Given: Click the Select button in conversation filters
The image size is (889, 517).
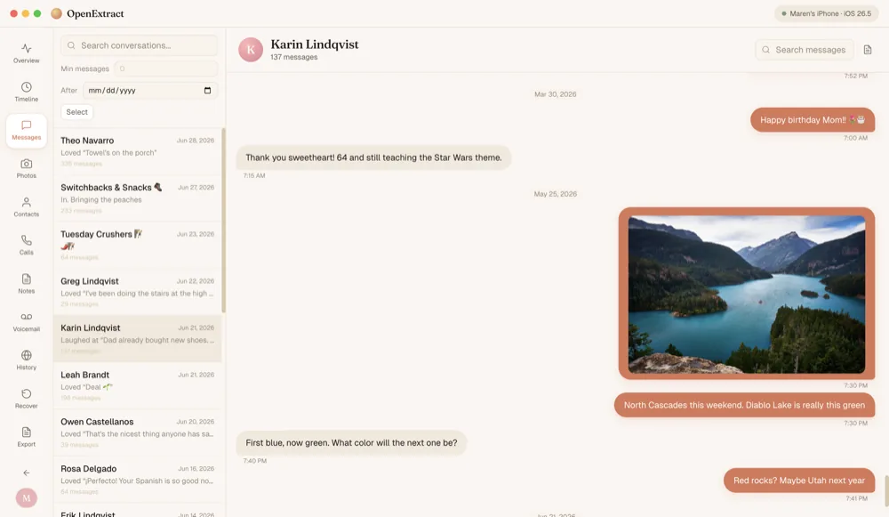Looking at the screenshot, I should (76, 112).
